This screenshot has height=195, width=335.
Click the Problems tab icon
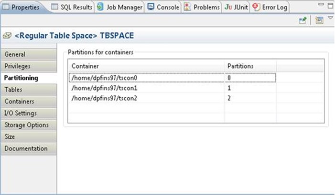[187, 7]
